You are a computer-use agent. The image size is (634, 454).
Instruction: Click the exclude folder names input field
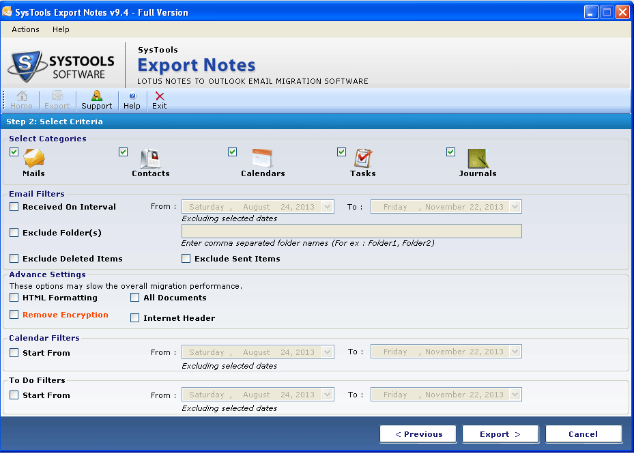[x=351, y=231]
